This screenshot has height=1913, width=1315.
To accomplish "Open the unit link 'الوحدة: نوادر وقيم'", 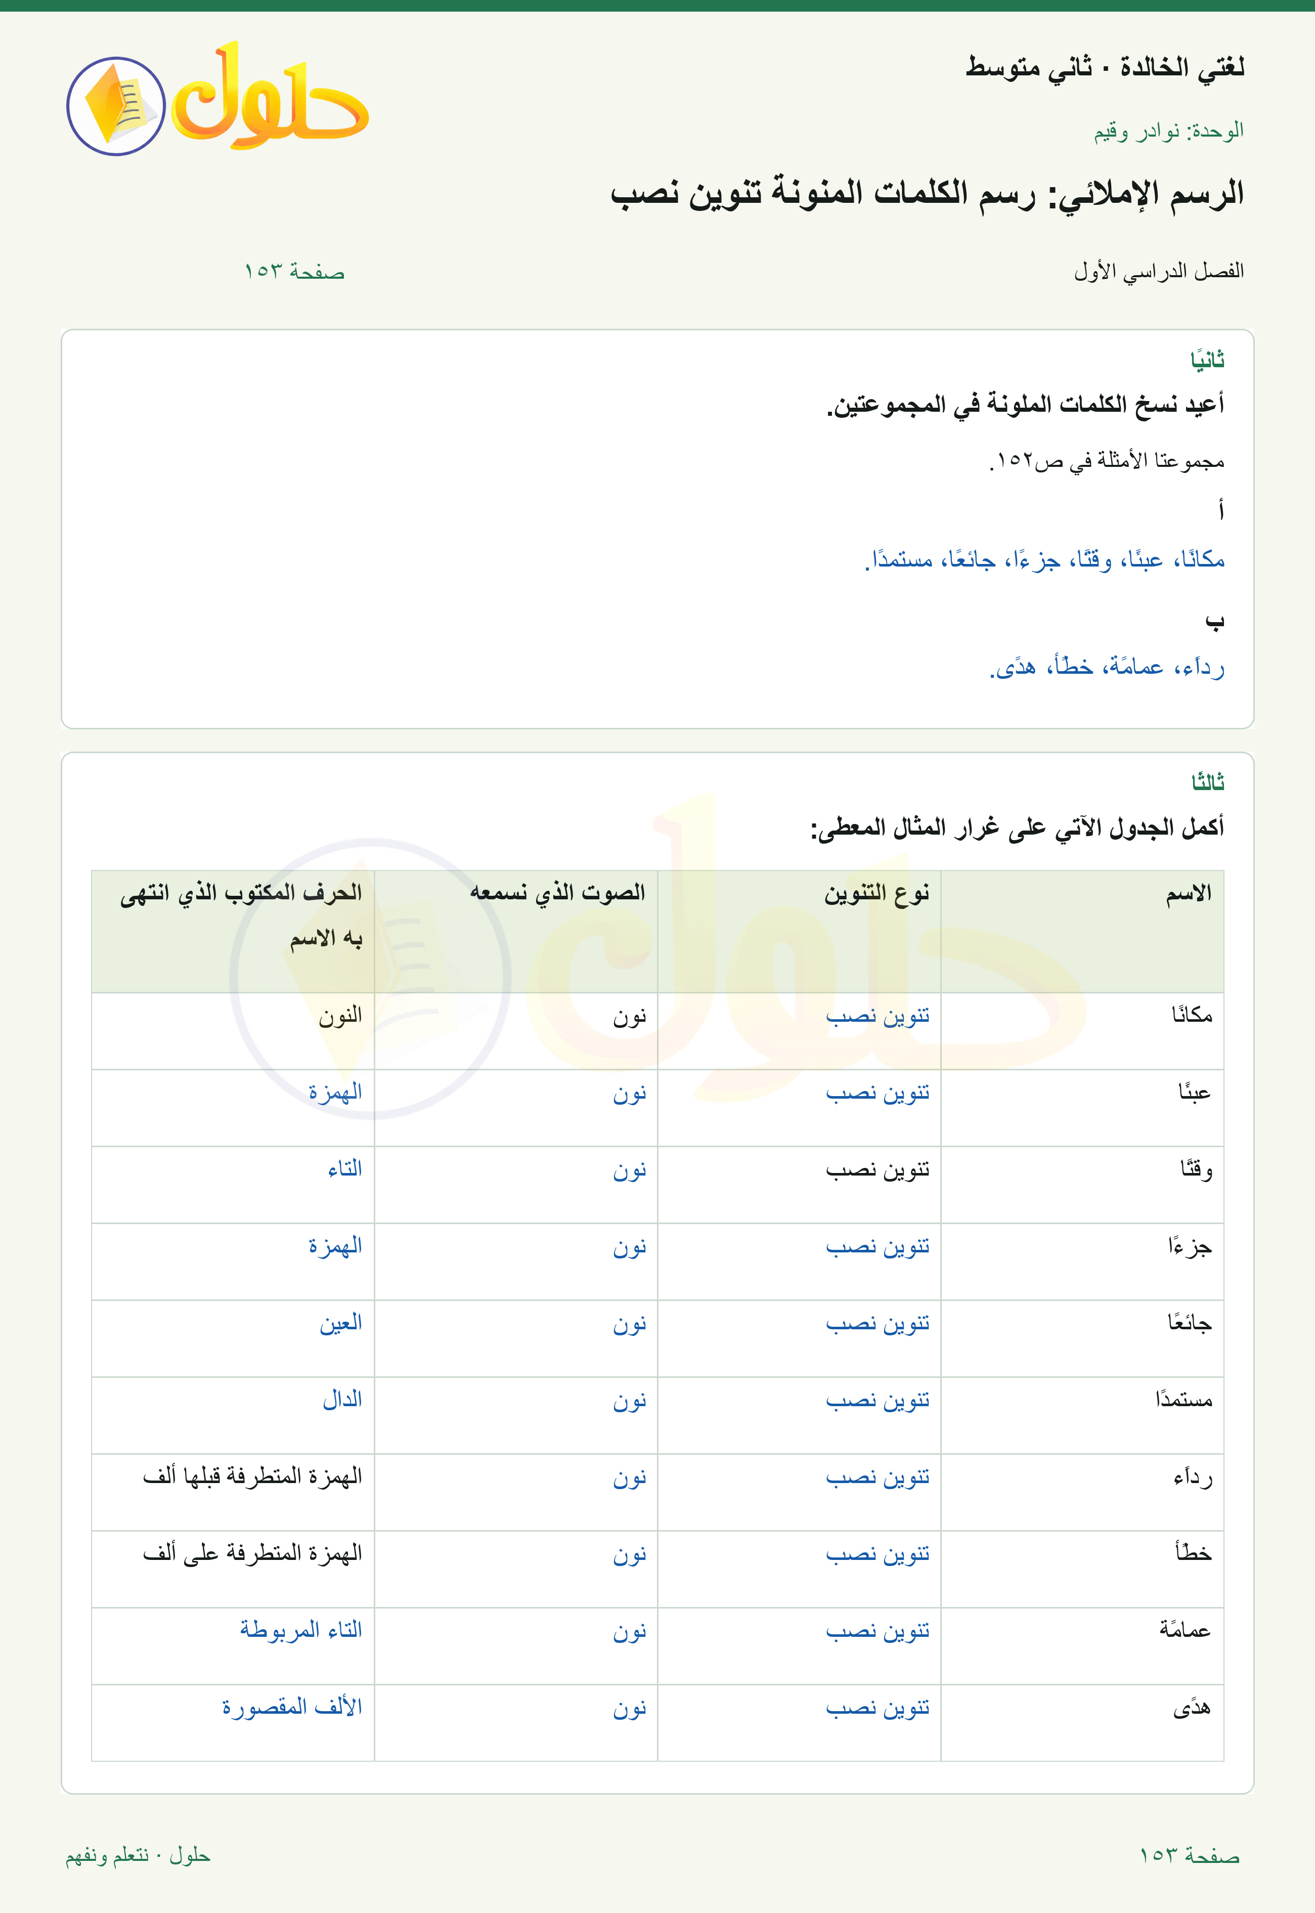I will click(1168, 131).
